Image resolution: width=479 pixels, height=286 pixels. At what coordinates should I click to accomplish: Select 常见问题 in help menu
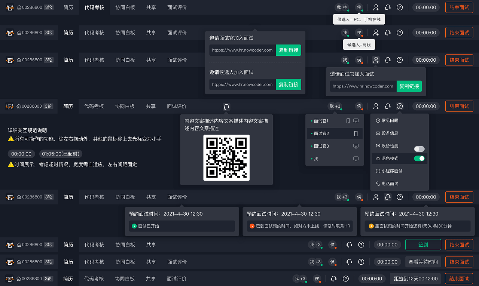[x=399, y=120]
